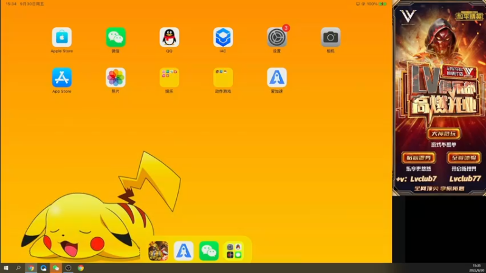Open the Camera app

coord(330,37)
